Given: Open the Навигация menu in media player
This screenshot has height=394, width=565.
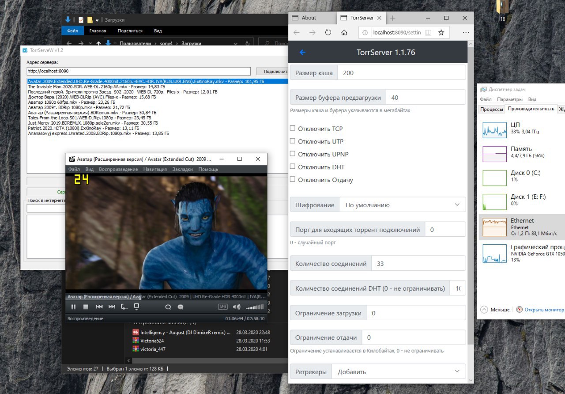Looking at the screenshot, I should click(x=155, y=169).
